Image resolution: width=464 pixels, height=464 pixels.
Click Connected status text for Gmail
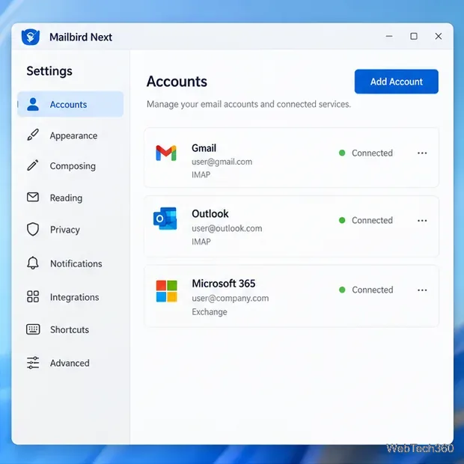point(372,153)
